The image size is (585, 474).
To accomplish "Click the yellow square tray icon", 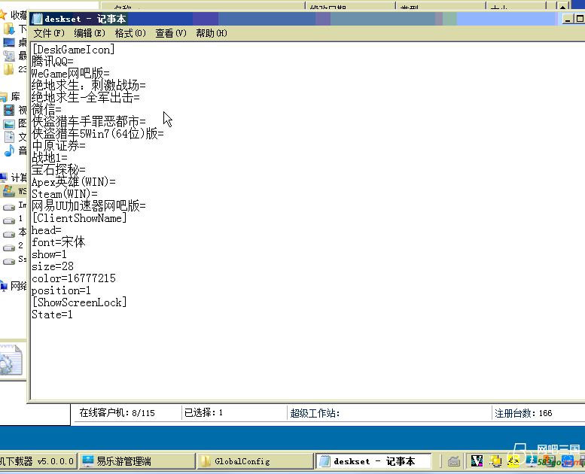I will (x=513, y=461).
